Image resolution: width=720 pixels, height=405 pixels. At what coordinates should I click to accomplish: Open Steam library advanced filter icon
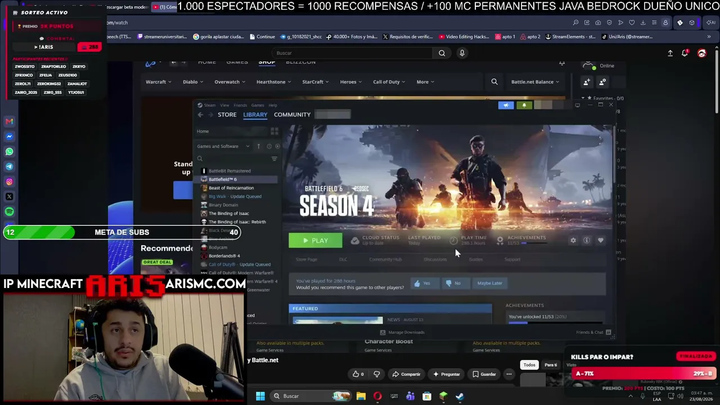(x=274, y=159)
